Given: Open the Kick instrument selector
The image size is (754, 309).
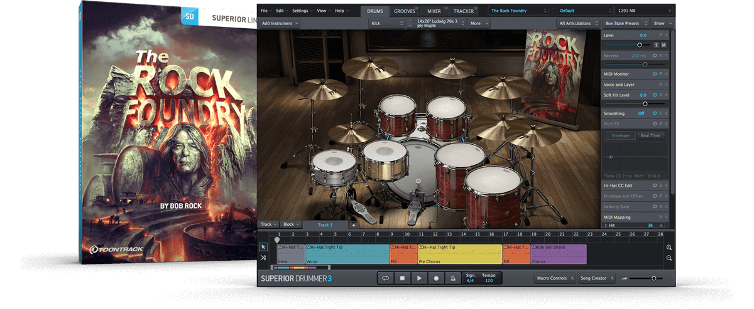Looking at the screenshot, I should (388, 23).
